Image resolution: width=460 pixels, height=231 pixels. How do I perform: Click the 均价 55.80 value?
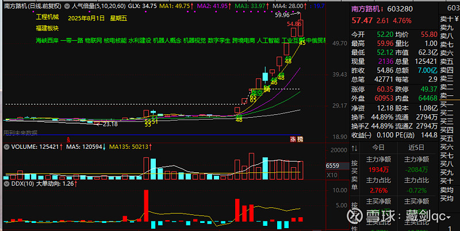[429, 34]
